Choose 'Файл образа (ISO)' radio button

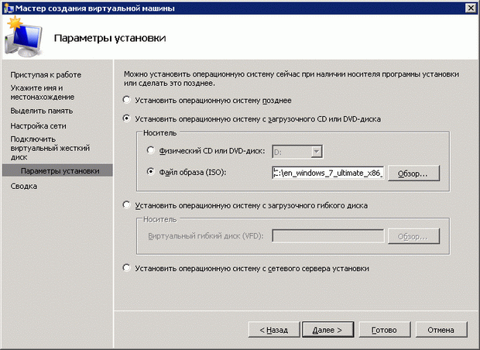(151, 172)
